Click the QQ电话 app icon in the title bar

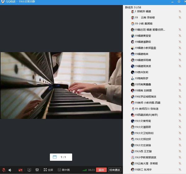(x=2, y=2)
